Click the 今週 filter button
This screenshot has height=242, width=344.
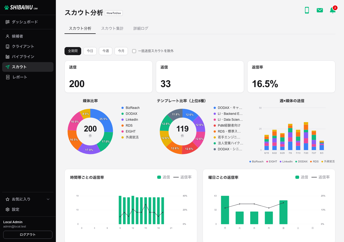pyautogui.click(x=106, y=51)
